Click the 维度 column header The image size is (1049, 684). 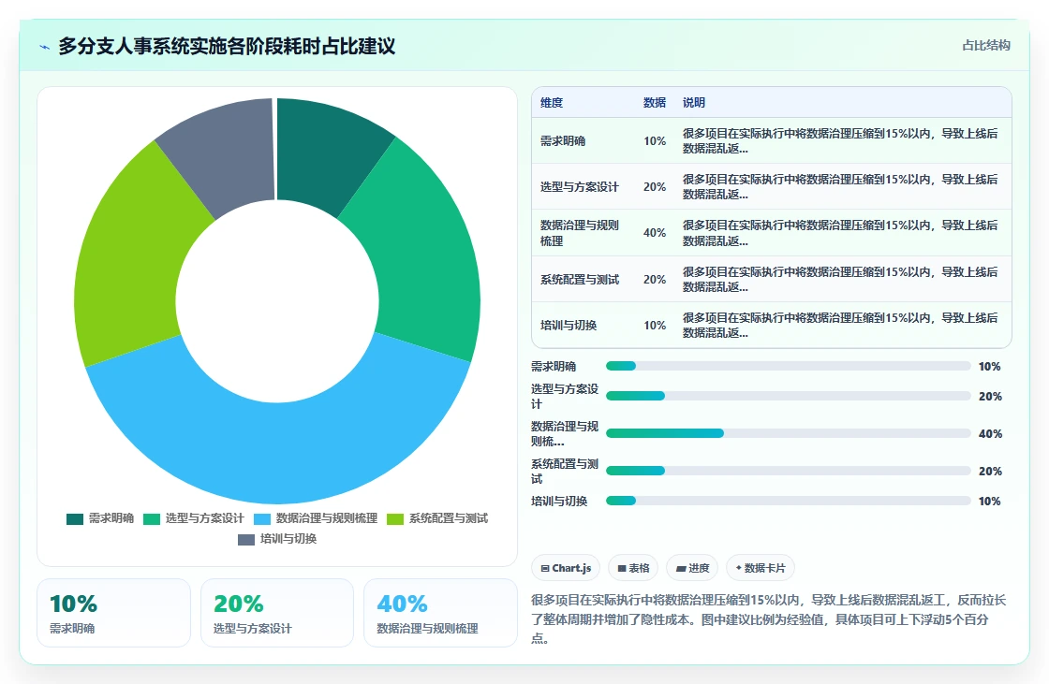[x=552, y=103]
